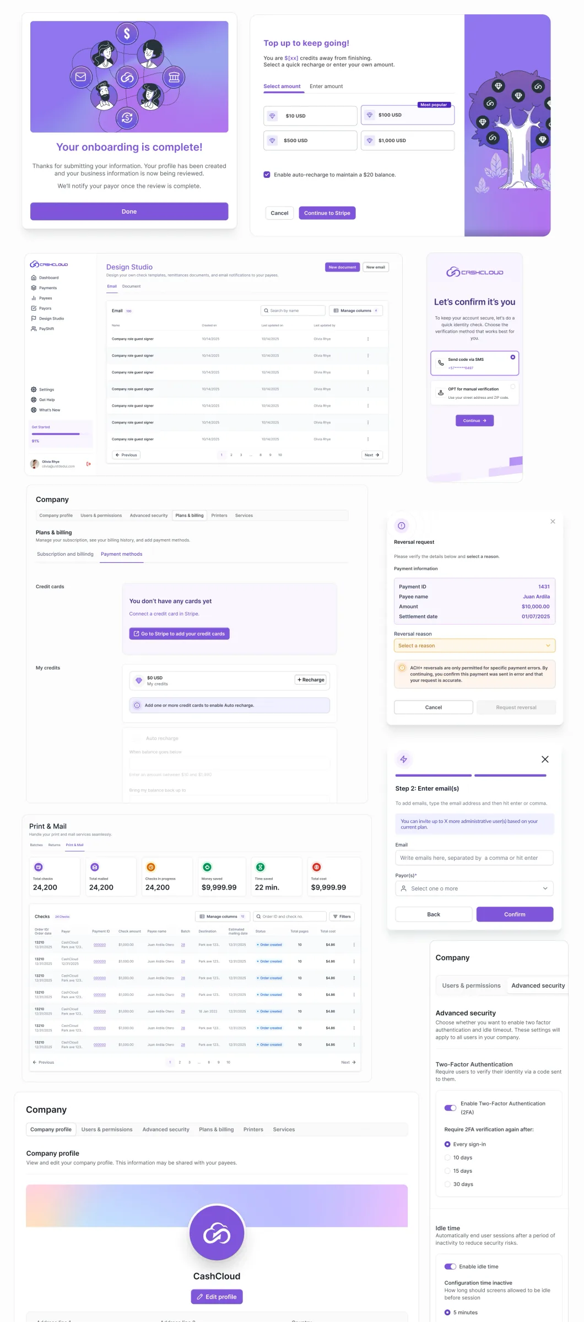Click the Total mailed envelope icon

click(x=95, y=867)
